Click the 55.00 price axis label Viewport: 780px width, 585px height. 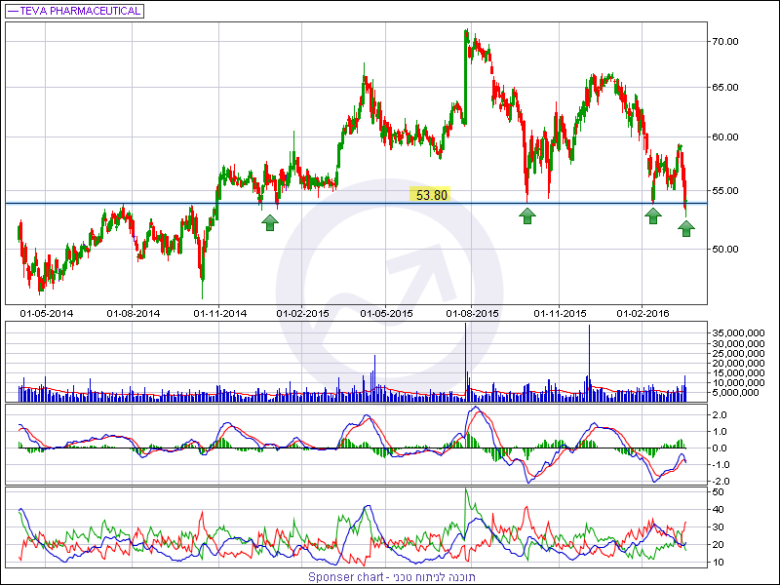(724, 192)
